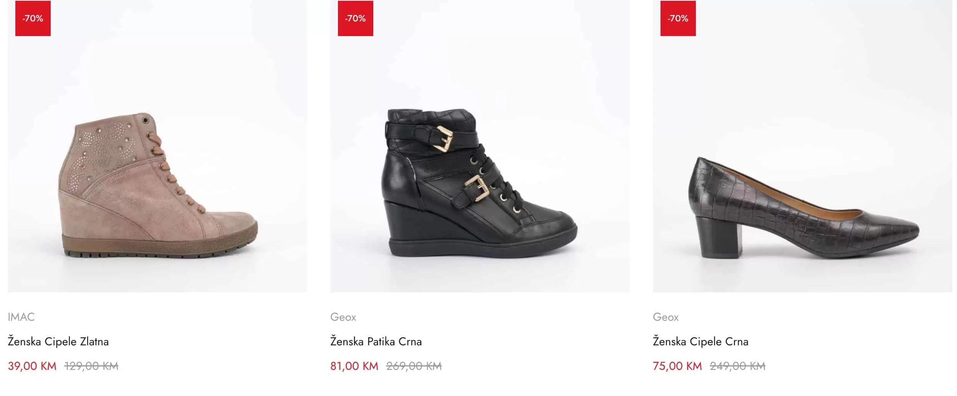957x396 pixels.
Task: Click the crossed-out 269,00 KM price
Action: [414, 366]
